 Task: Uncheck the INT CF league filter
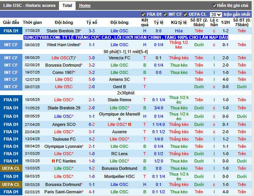click(x=165, y=15)
